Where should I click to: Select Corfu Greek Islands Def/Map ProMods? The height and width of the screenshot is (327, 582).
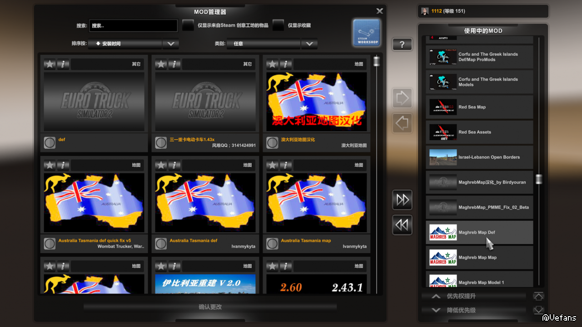tap(479, 57)
